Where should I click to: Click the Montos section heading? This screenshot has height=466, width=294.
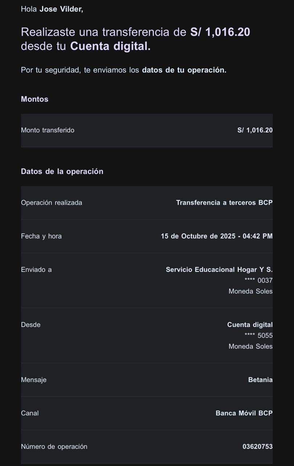tap(34, 99)
